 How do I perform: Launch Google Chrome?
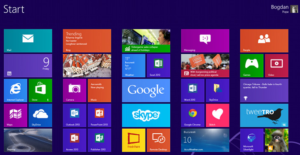(193, 115)
